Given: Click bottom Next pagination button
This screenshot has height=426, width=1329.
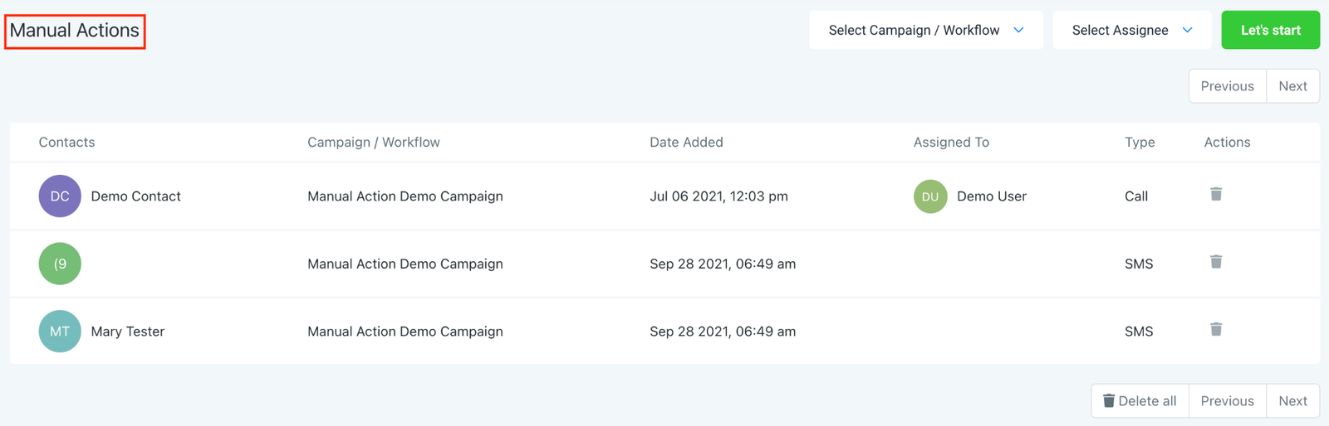Looking at the screenshot, I should (x=1292, y=401).
